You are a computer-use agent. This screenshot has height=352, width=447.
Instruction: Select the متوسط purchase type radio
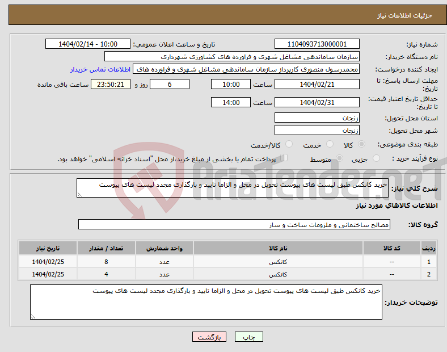339,158
